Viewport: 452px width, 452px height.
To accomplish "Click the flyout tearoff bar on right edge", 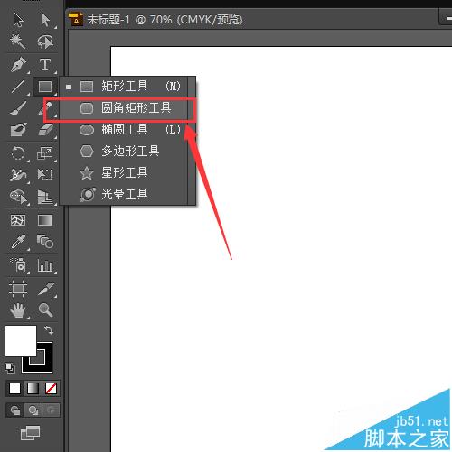I will point(192,141).
